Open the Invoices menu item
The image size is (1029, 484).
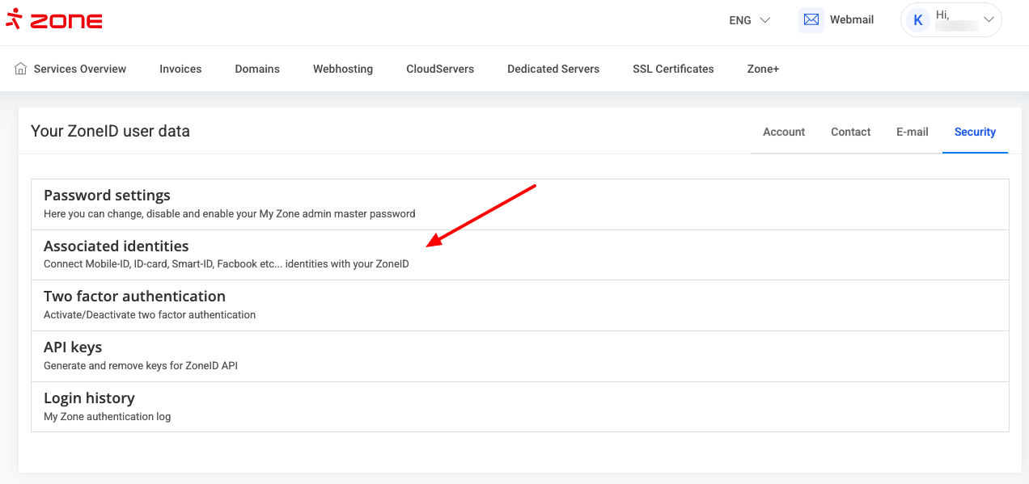click(x=180, y=69)
